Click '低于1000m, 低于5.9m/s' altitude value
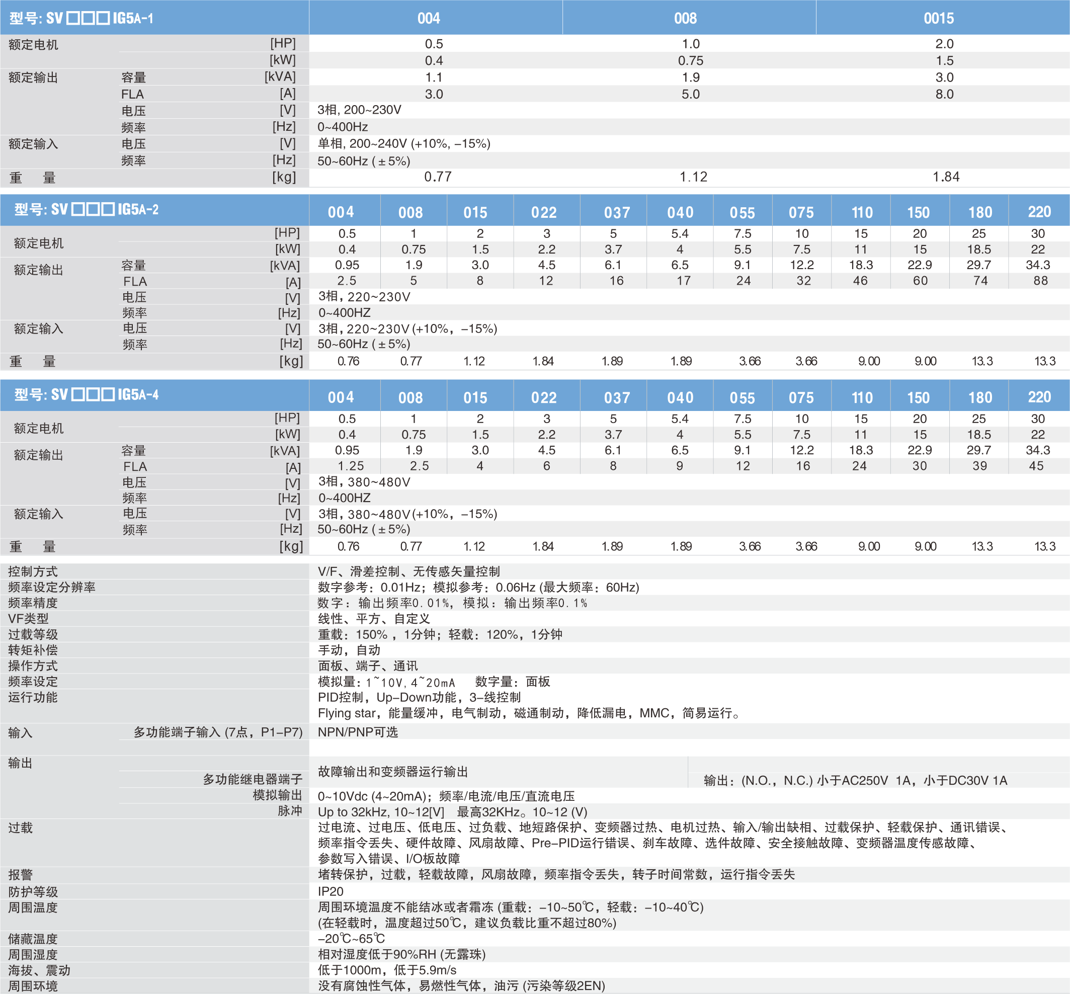This screenshot has width=1070, height=994. [387, 970]
